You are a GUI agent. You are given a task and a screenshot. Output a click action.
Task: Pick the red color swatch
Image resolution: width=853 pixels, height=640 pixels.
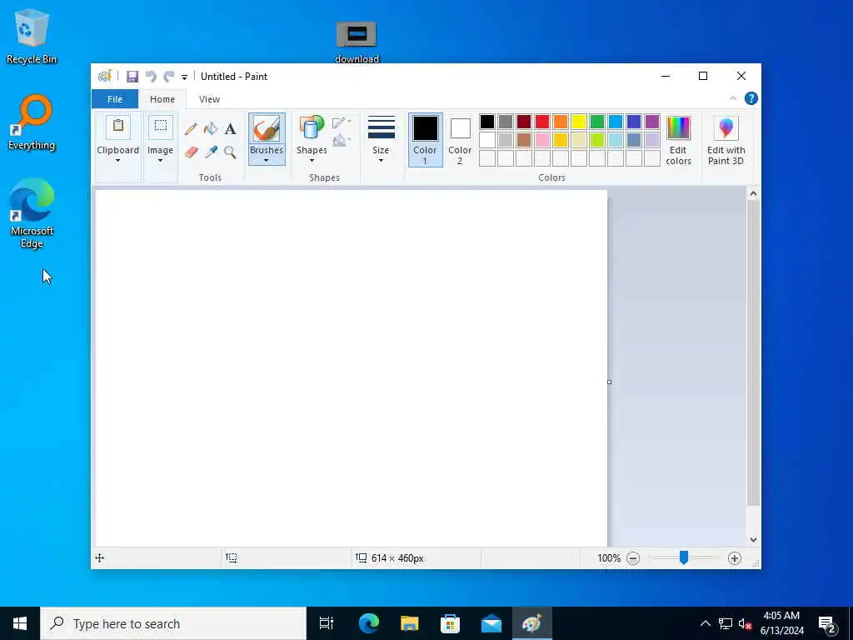coord(542,122)
